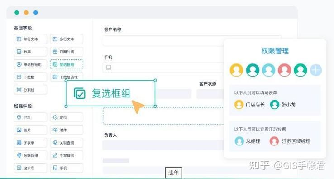Select the yellow user avatar in 权限管理
Screen dimensions: 334x179
[236, 70]
